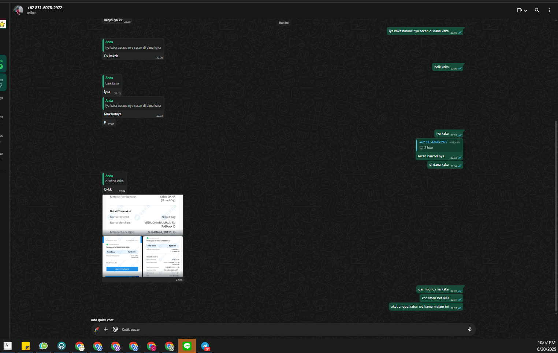Click the rocket quick chat icon
This screenshot has height=353, width=558.
(x=97, y=329)
